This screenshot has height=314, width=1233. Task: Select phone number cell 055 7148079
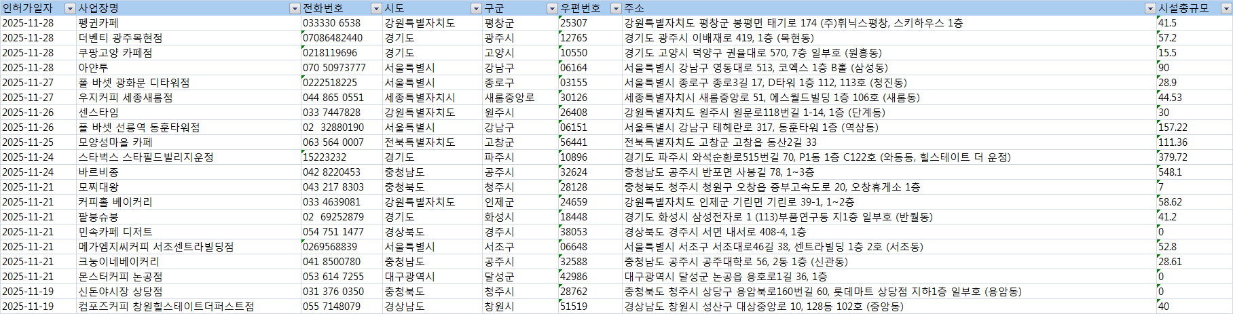coord(342,307)
